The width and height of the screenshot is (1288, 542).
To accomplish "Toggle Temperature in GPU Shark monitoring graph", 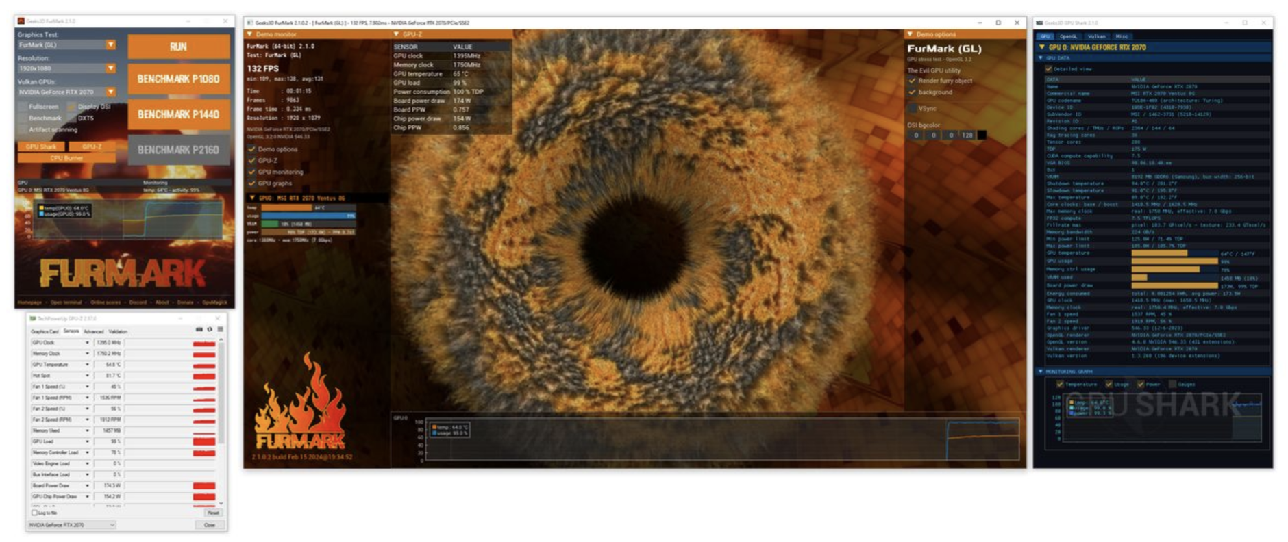I will point(1060,385).
